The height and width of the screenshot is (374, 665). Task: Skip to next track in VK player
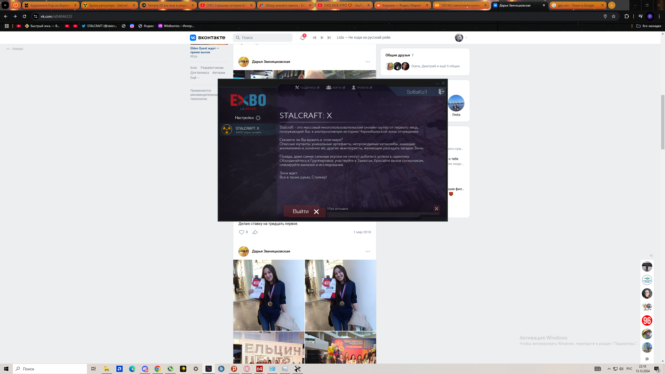[329, 38]
